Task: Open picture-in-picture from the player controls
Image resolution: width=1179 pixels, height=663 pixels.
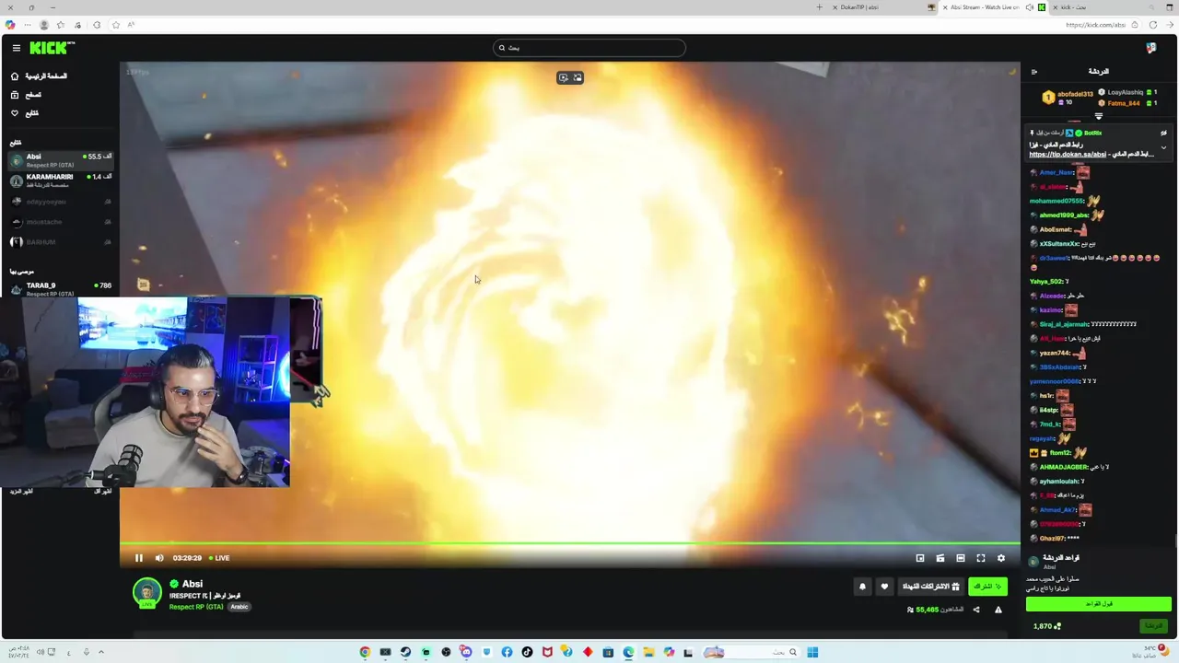Action: [x=920, y=558]
